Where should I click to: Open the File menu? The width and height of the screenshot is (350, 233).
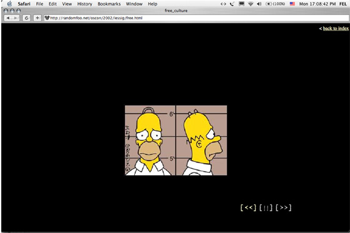pyautogui.click(x=39, y=4)
